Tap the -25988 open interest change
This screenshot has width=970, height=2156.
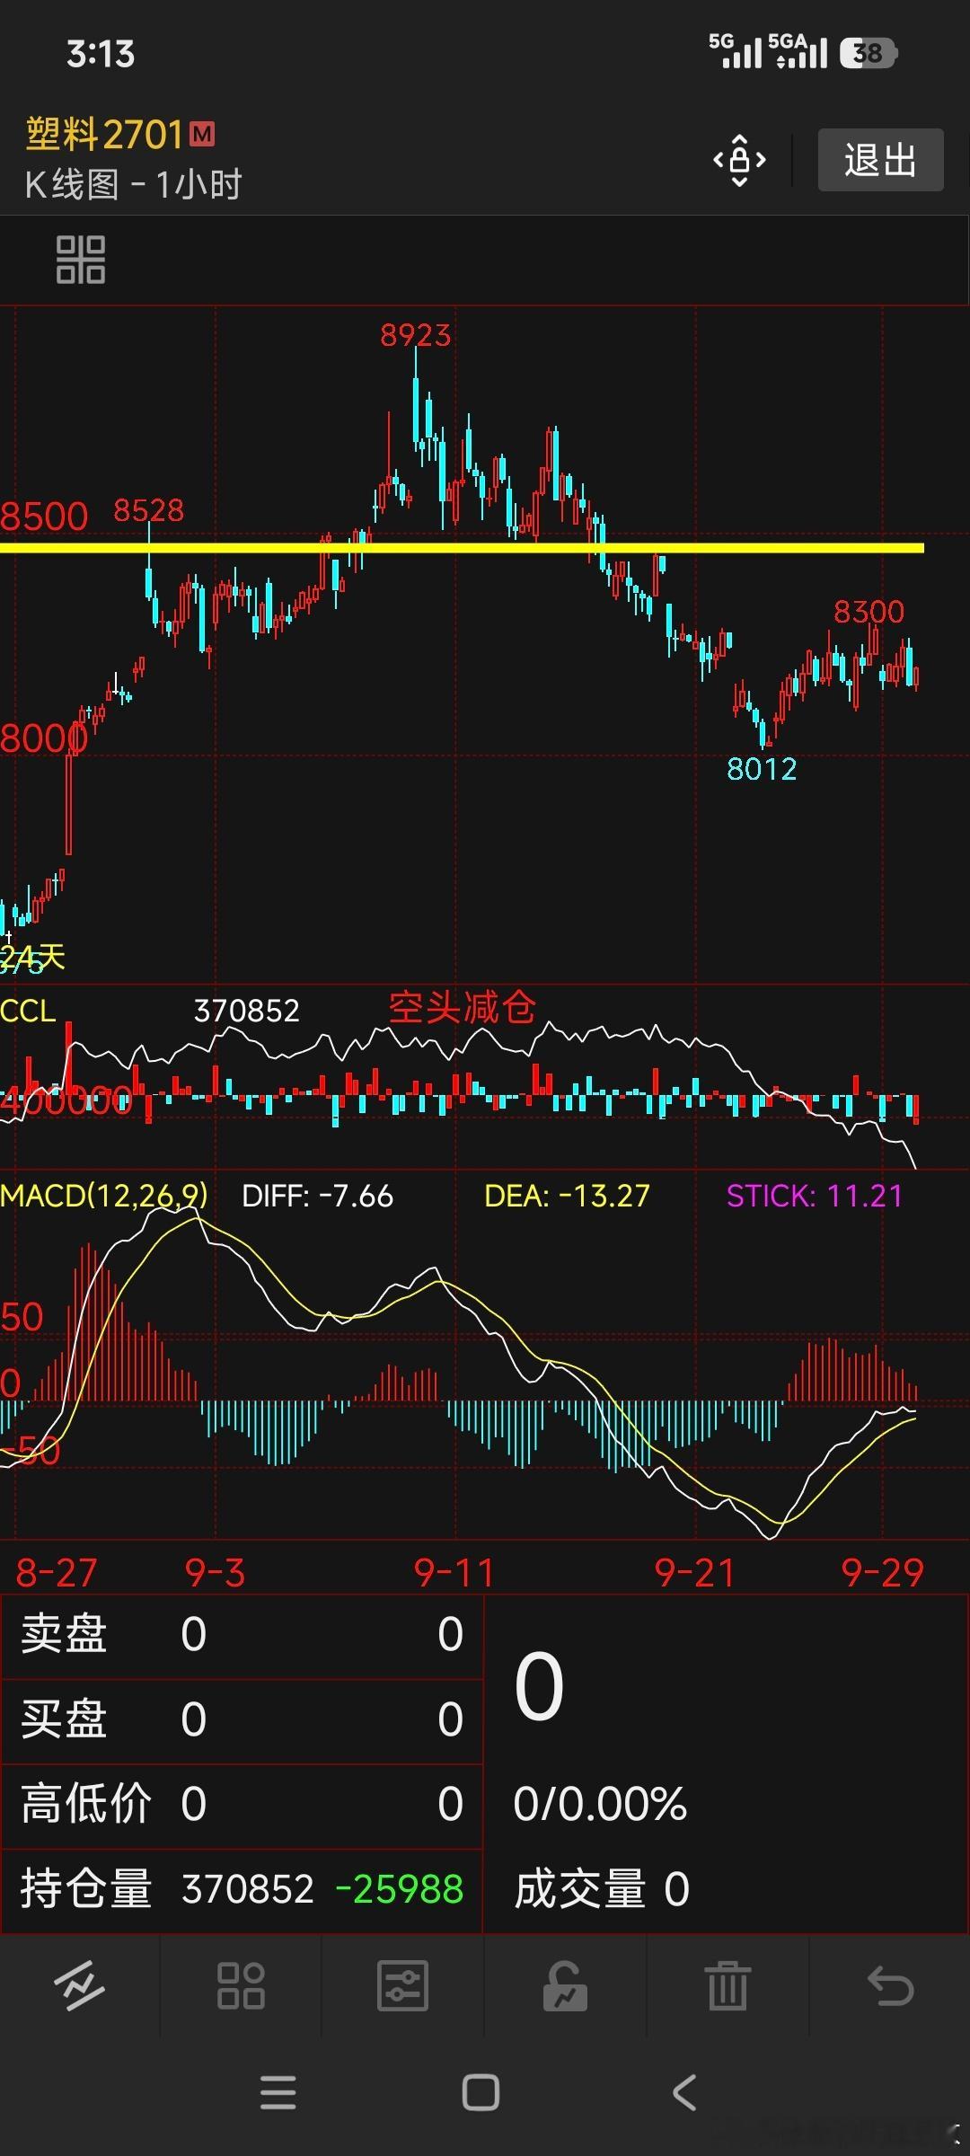[400, 1889]
